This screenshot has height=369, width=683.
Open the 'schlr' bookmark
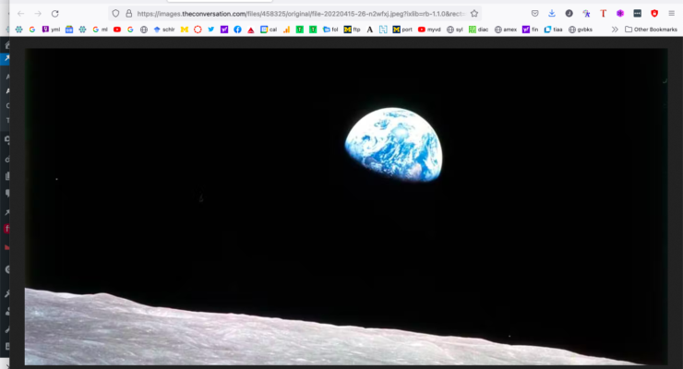[163, 30]
